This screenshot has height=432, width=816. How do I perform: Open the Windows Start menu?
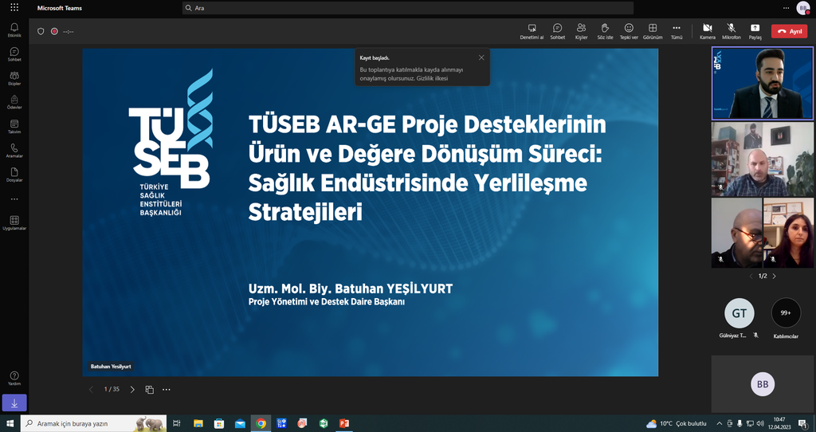[10, 423]
